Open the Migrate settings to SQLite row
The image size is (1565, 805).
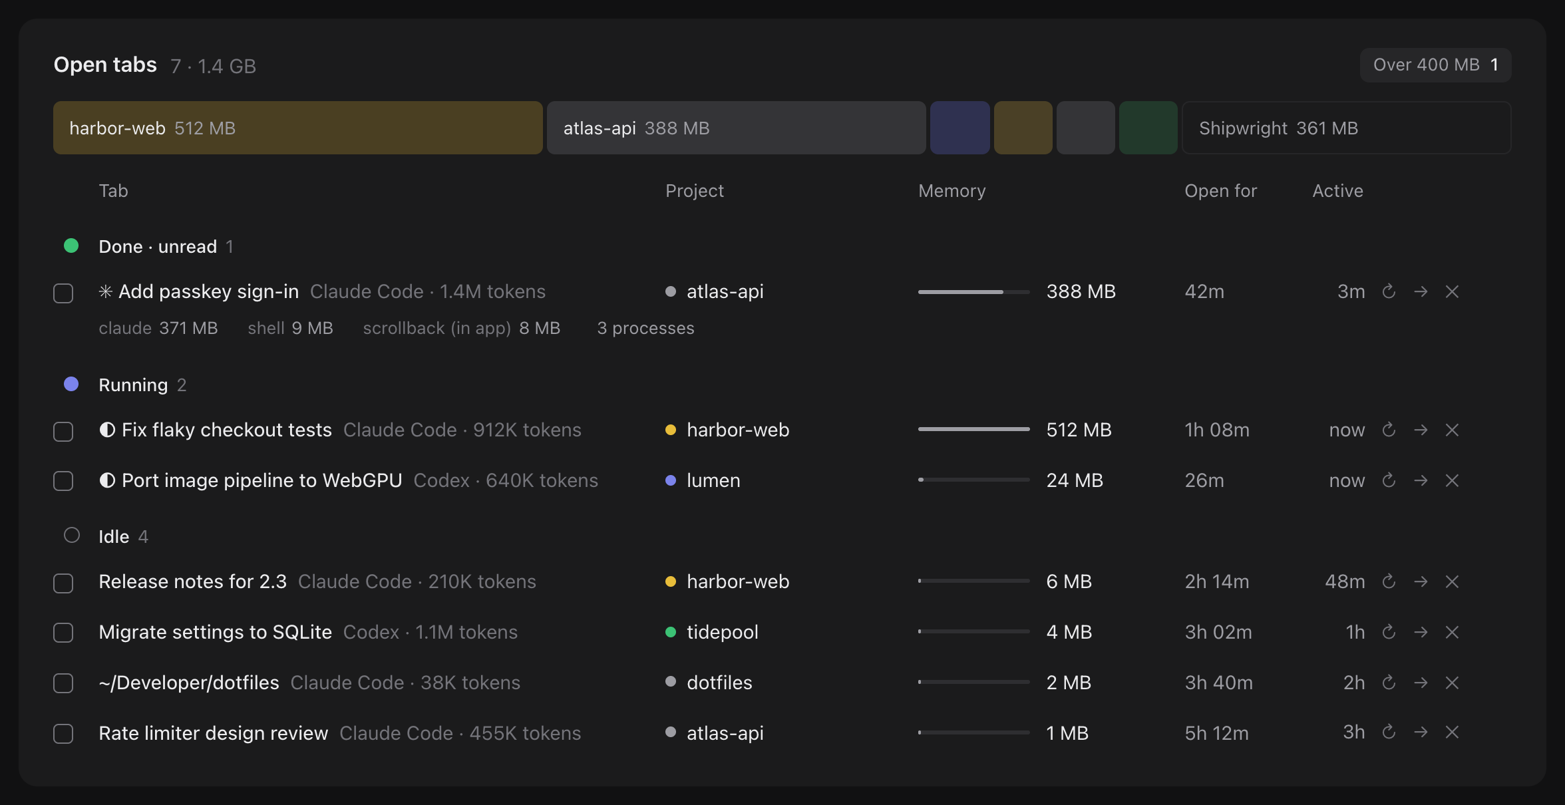point(782,632)
